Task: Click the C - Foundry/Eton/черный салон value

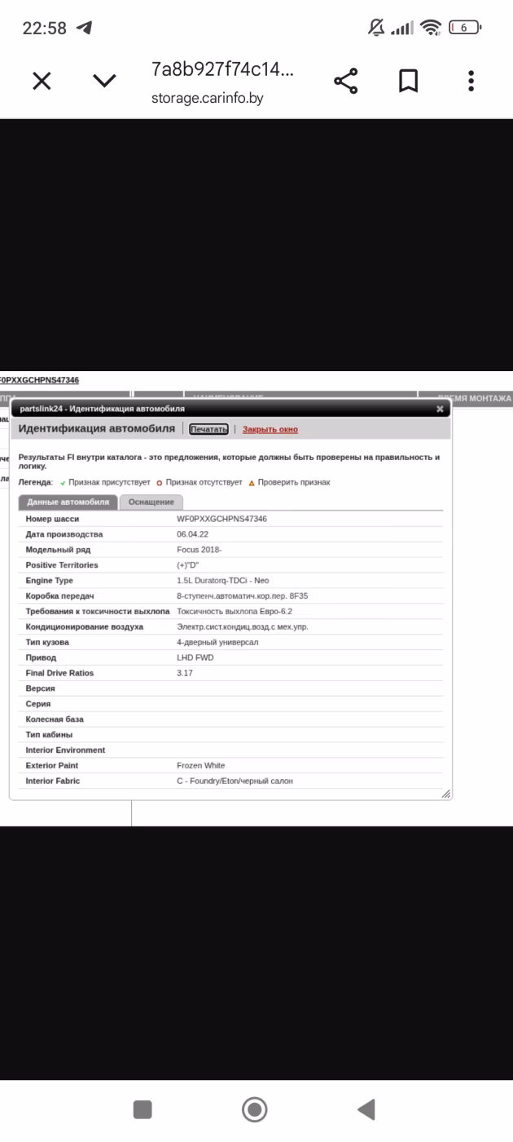Action: click(x=235, y=781)
